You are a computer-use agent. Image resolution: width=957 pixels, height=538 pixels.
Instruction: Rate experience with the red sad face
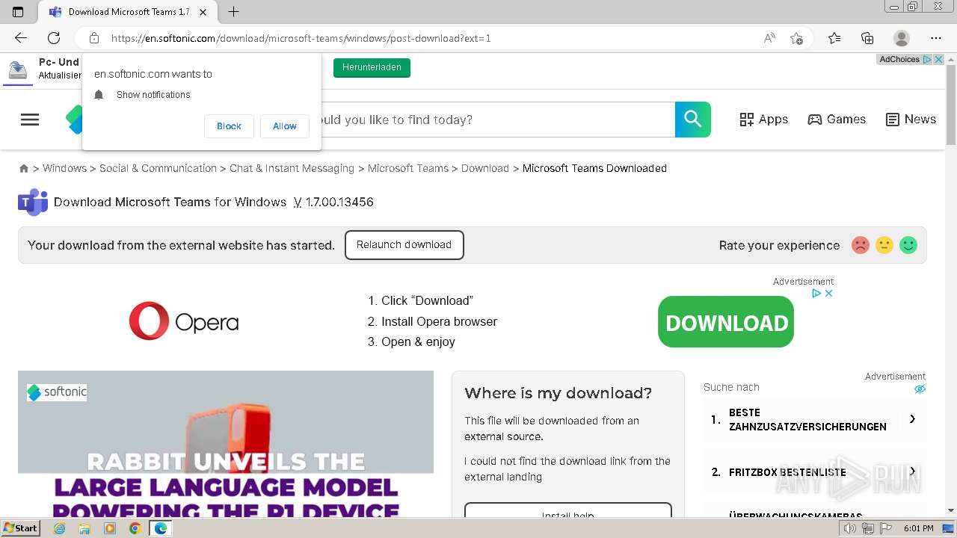tap(861, 245)
